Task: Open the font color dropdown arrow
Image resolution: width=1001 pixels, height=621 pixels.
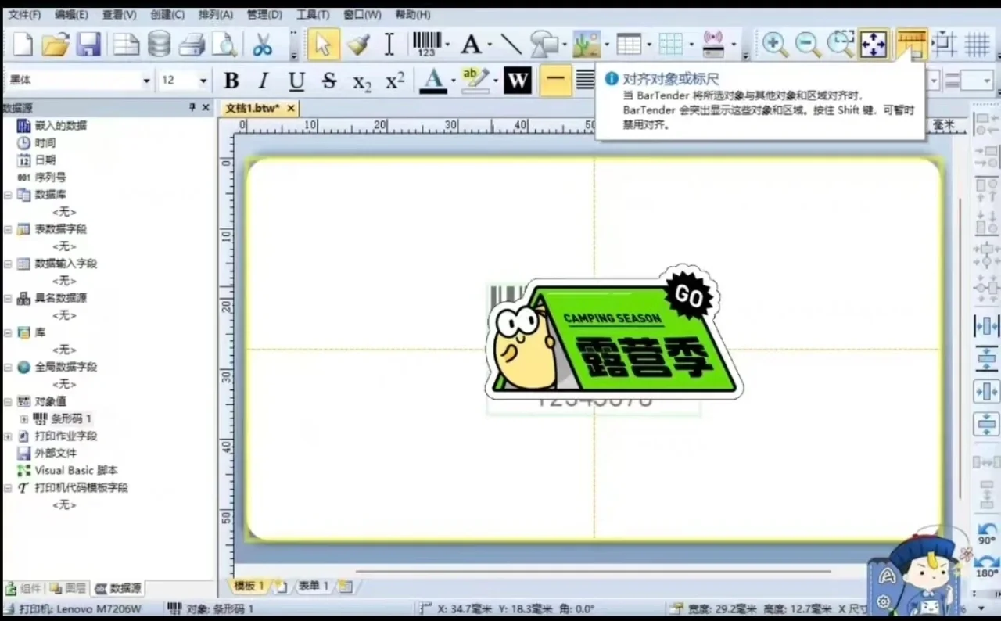Action: (x=453, y=81)
